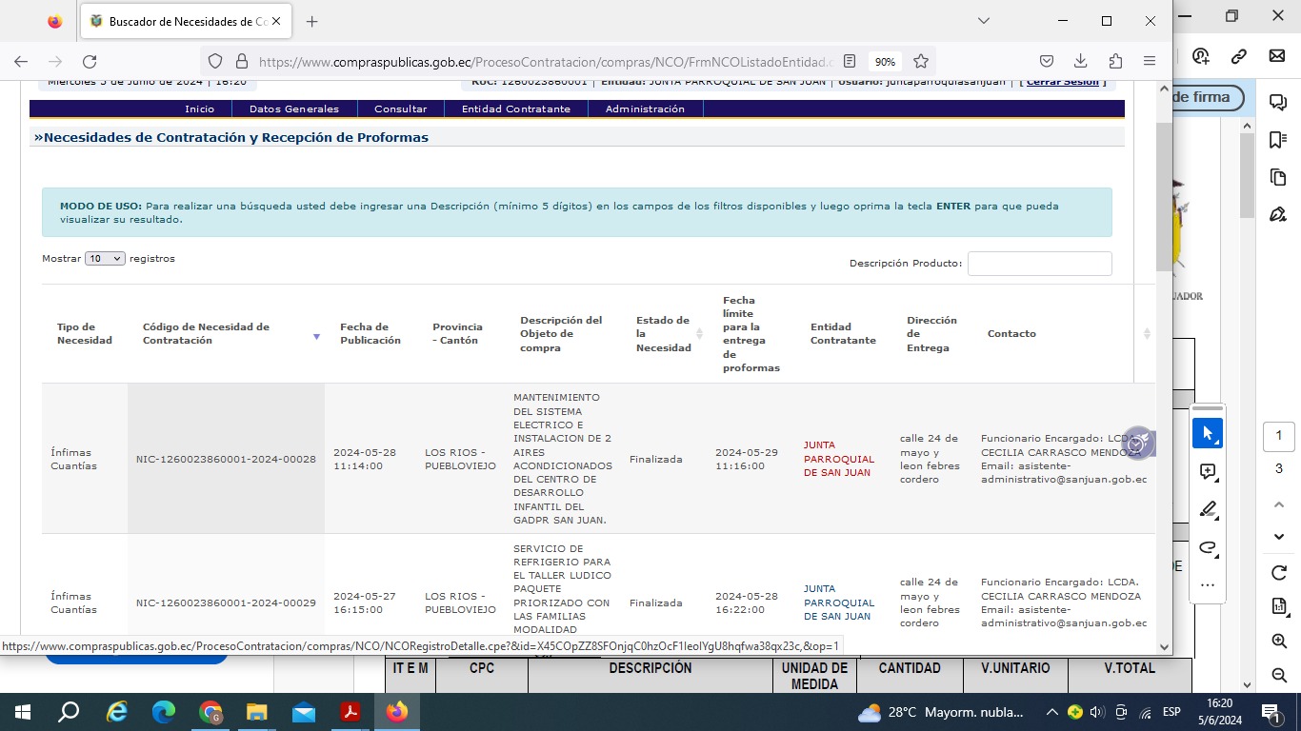Rotate the PDF page clockwise
The image size is (1301, 731).
pos(1279,573)
